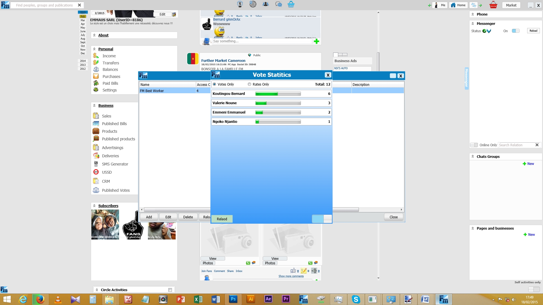Open the chat bubbles icon in top bar
543x305 pixels.
[x=279, y=4]
